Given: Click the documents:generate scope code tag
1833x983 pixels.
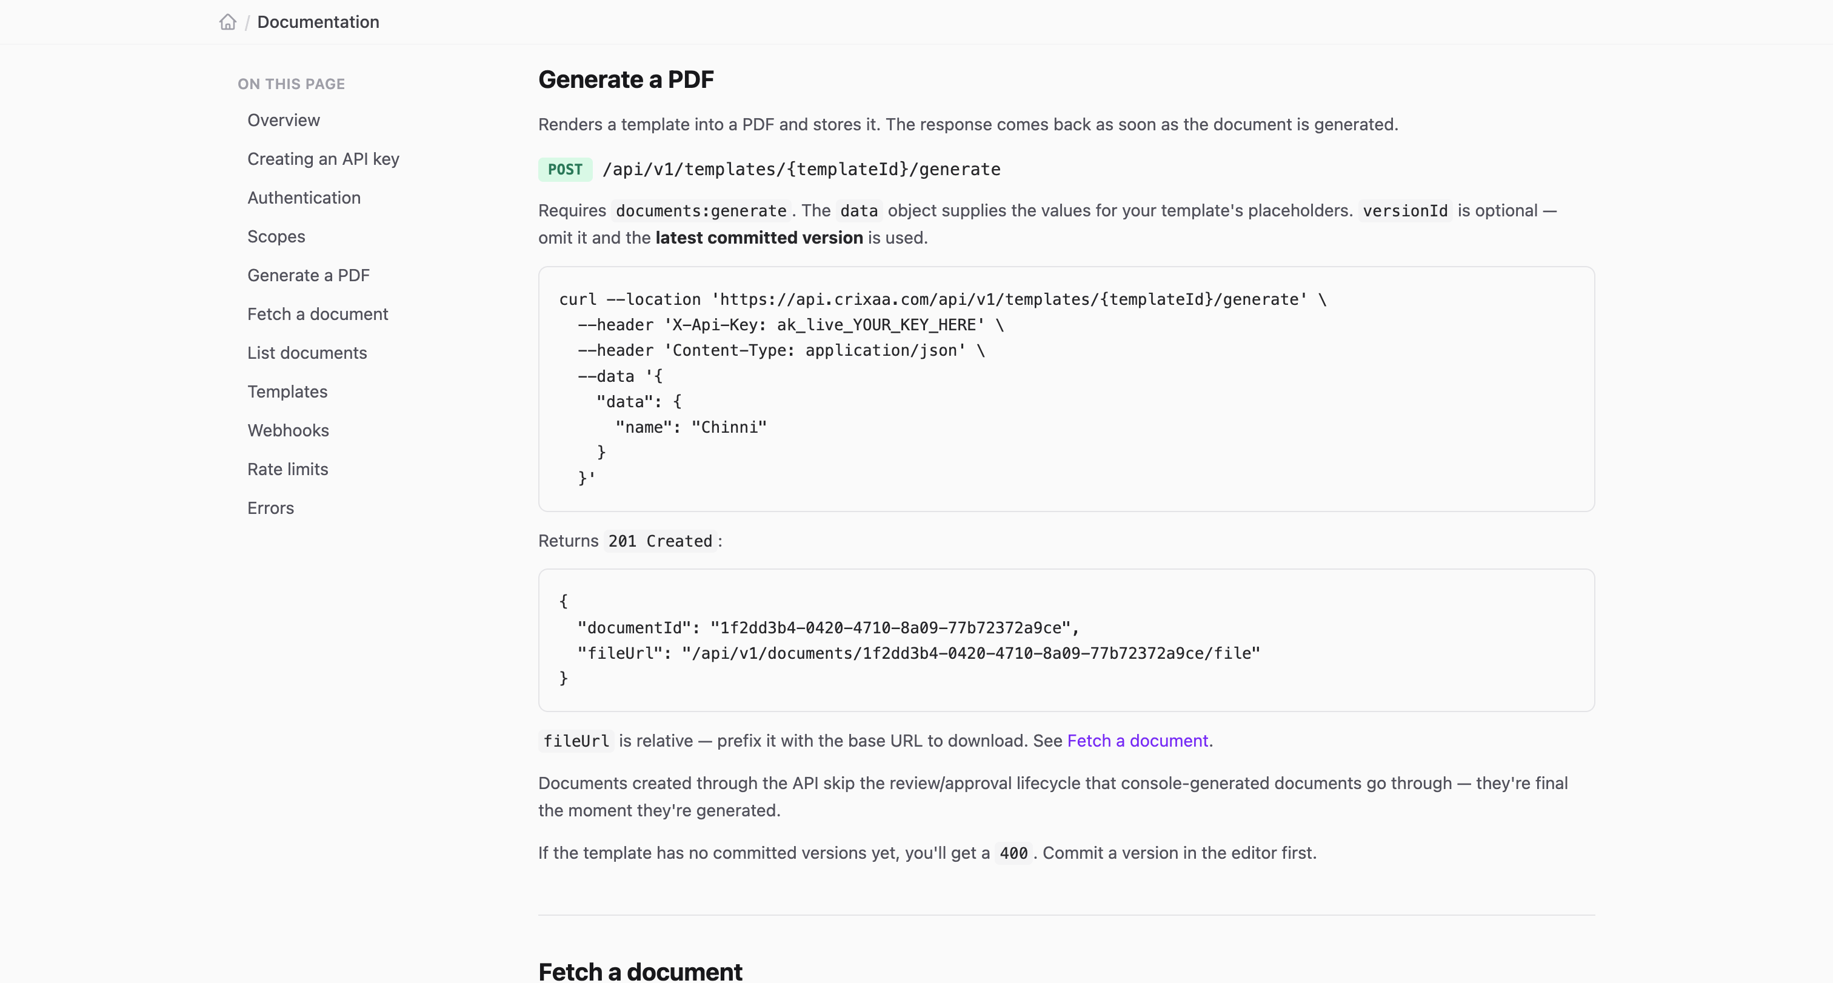Looking at the screenshot, I should [x=701, y=212].
